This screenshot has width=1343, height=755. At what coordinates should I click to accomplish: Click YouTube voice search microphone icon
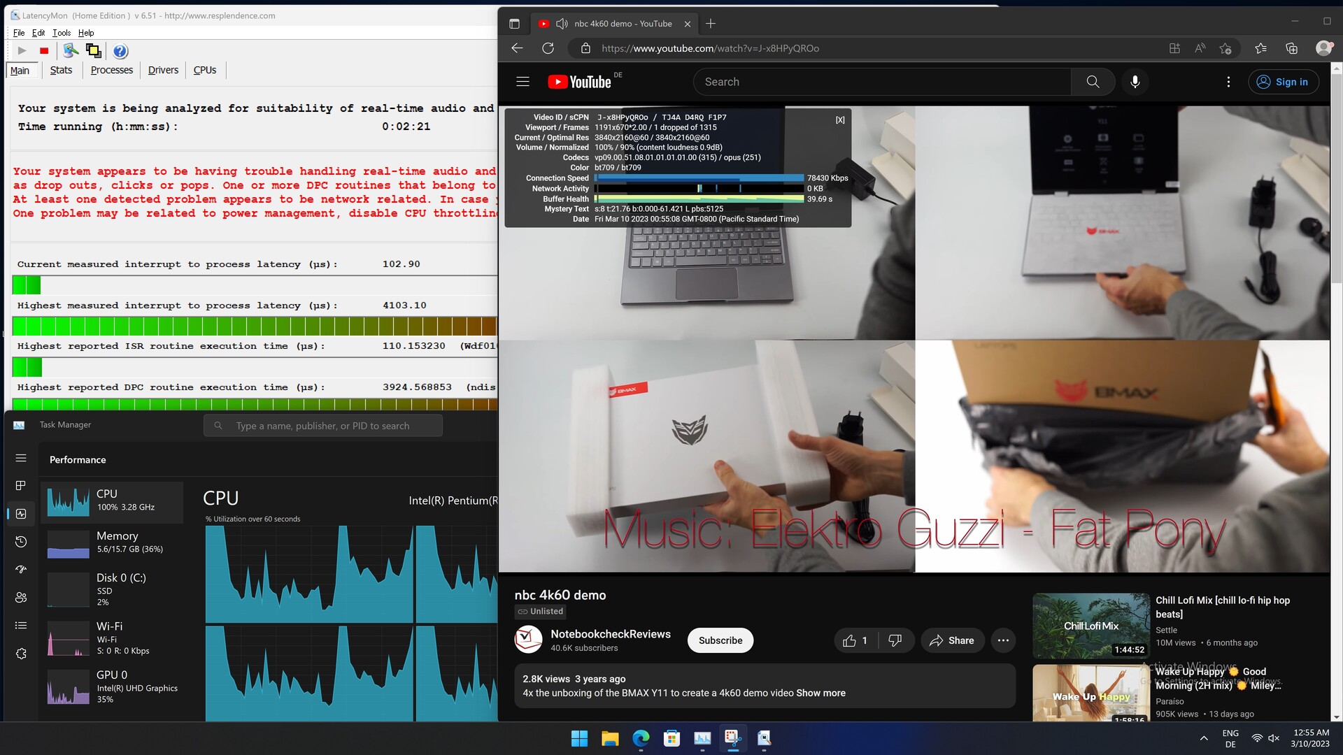coord(1135,82)
